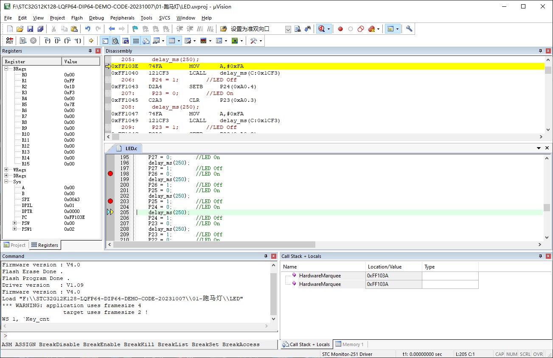Toggle the breakpoint on line 198
553x358 pixels.
[110, 173]
